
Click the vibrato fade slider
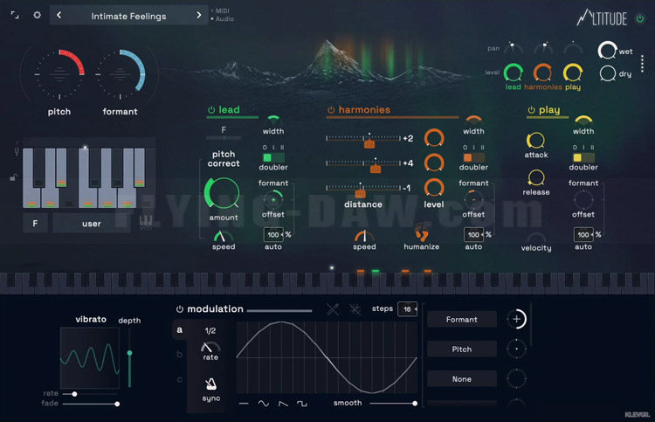(91, 404)
